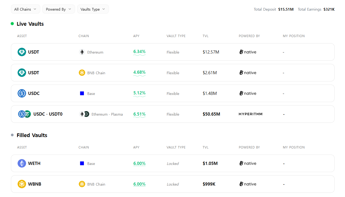Screen dimensions: 345x197
Task: Click the USDC · USDT0 paired token icons
Action: 24,114
